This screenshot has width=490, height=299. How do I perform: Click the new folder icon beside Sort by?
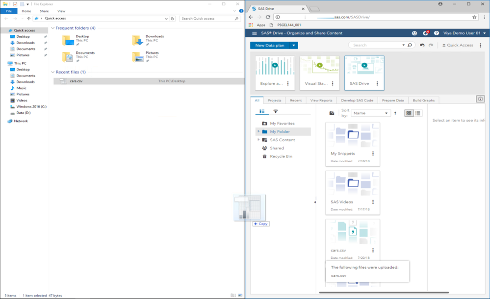click(332, 113)
